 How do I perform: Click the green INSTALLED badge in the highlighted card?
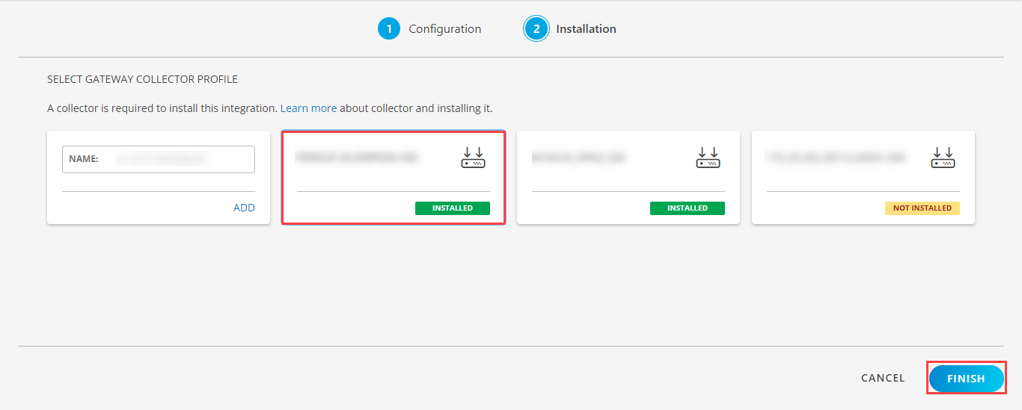pyautogui.click(x=452, y=208)
